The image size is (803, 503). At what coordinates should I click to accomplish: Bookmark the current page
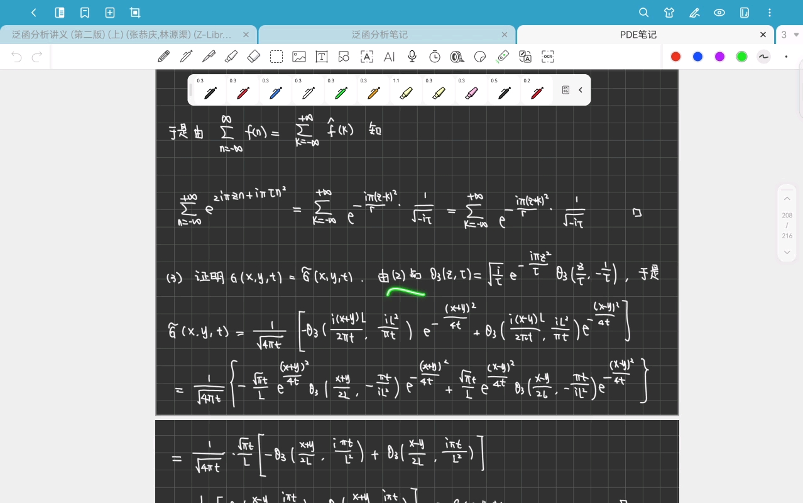click(x=85, y=13)
